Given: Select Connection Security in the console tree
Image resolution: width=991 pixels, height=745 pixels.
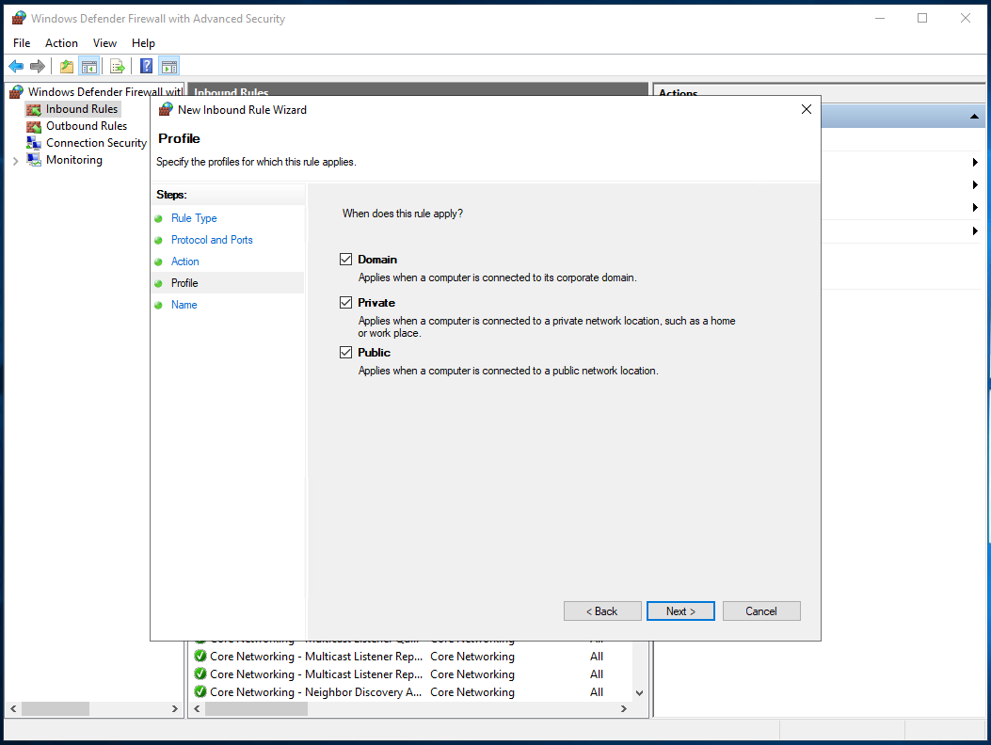Looking at the screenshot, I should (96, 143).
